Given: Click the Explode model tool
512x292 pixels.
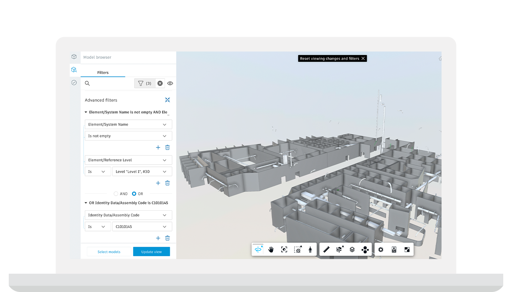Looking at the screenshot, I should point(365,249).
